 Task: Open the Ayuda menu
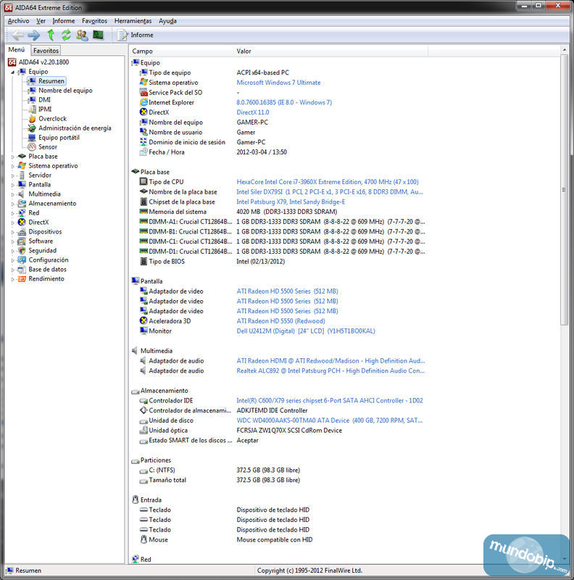tap(167, 21)
